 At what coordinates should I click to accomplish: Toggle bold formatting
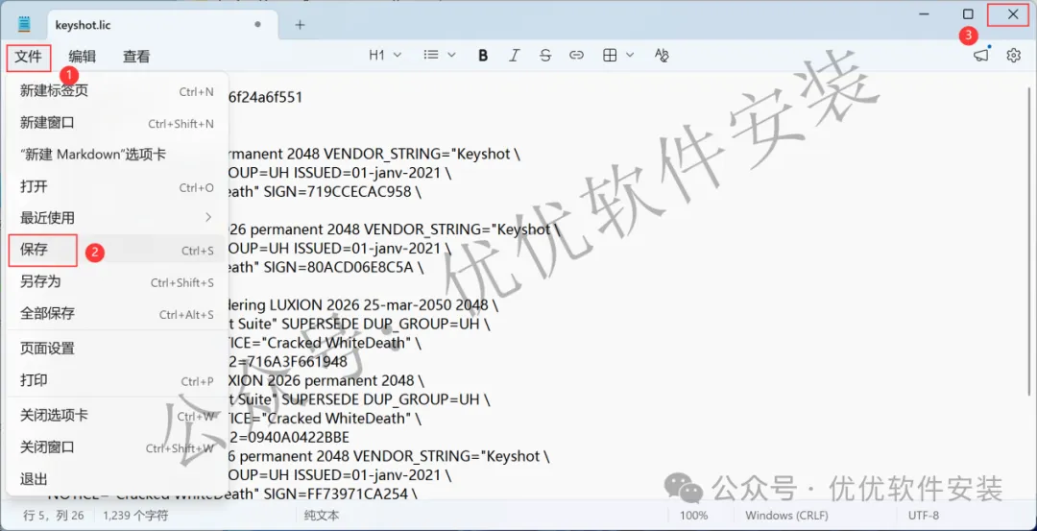click(x=483, y=56)
